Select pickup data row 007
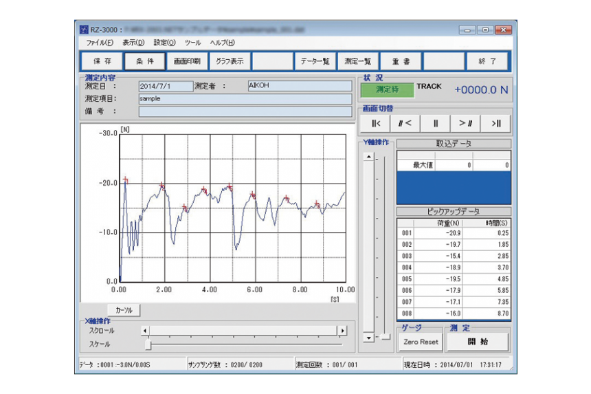 click(454, 302)
